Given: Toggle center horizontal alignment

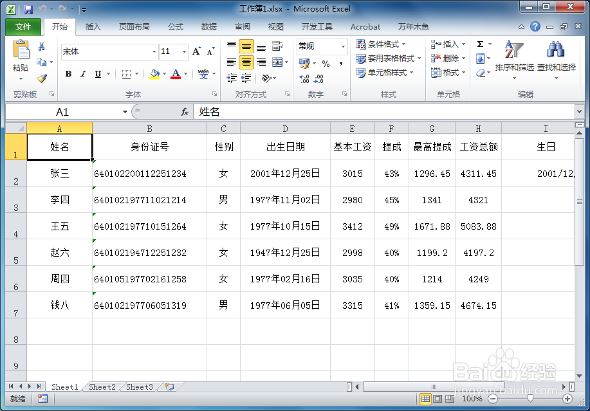Looking at the screenshot, I should [x=246, y=62].
